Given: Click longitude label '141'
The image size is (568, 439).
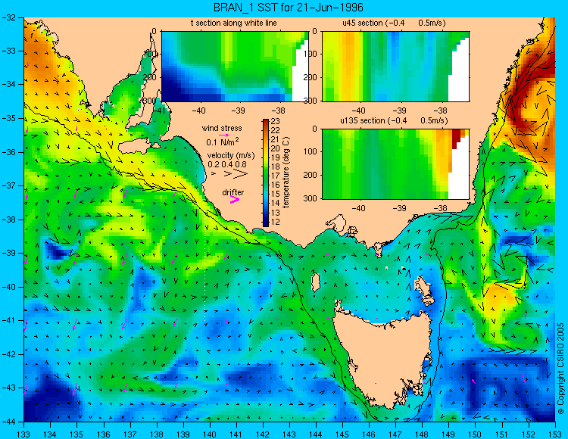Looking at the screenshot, I should click(x=236, y=434).
